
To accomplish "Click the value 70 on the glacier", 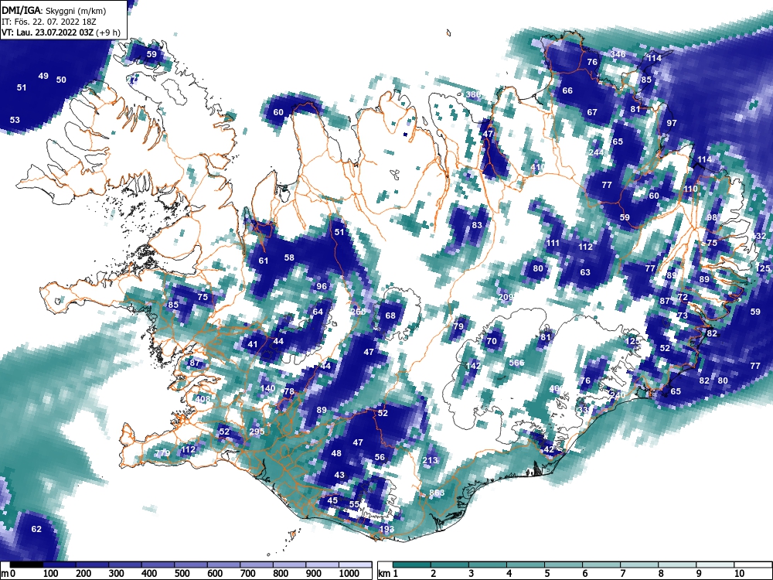I will tap(492, 341).
